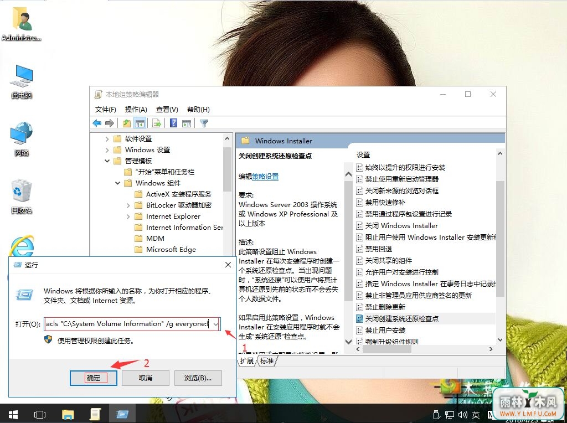Image resolution: width=567 pixels, height=423 pixels.
Task: Open the 策略设置 edit link
Action: tap(265, 177)
